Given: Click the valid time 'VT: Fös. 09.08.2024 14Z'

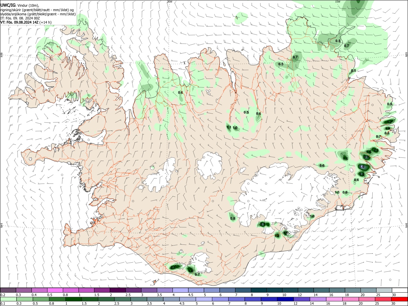Looking at the screenshot, I should pyautogui.click(x=19, y=22).
